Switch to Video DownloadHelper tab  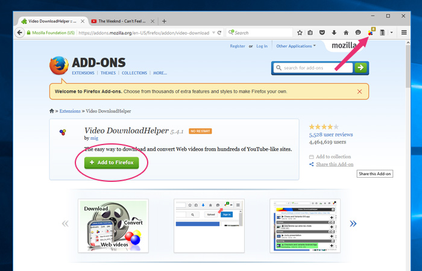[52, 21]
